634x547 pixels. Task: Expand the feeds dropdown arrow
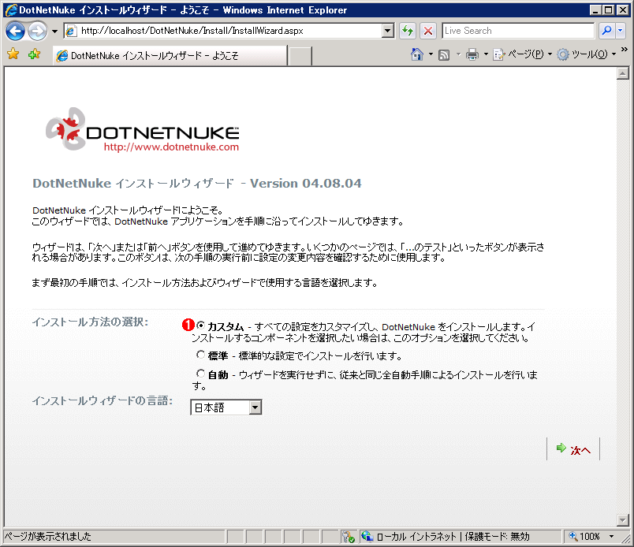pyautogui.click(x=458, y=54)
